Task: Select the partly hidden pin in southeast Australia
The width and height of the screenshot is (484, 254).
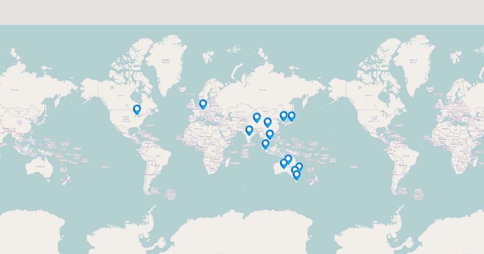Action: tap(294, 169)
